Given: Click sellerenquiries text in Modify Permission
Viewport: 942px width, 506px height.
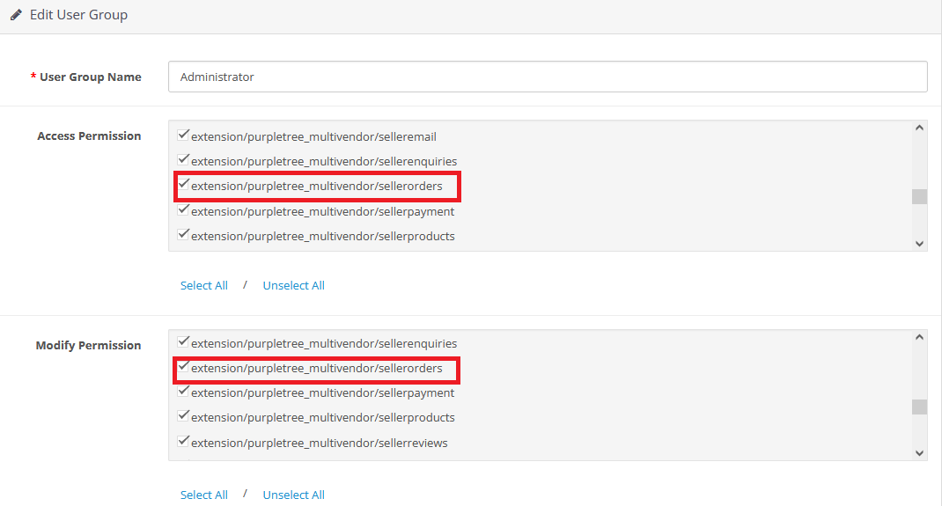Looking at the screenshot, I should (x=324, y=344).
